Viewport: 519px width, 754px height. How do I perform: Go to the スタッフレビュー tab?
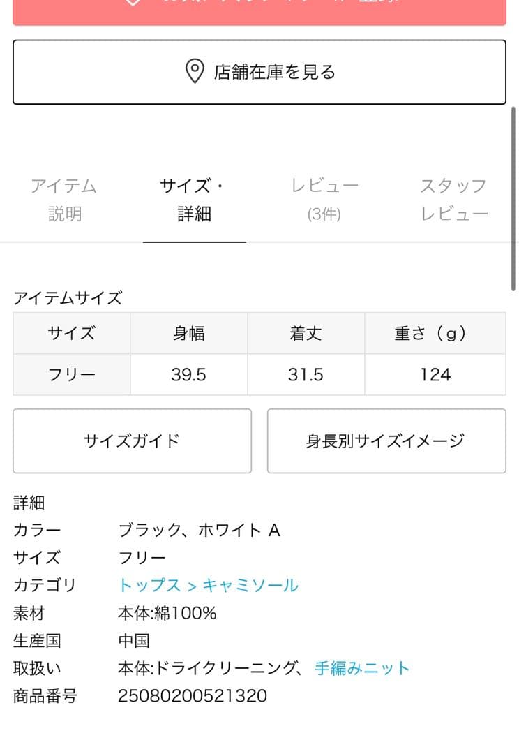tap(453, 200)
